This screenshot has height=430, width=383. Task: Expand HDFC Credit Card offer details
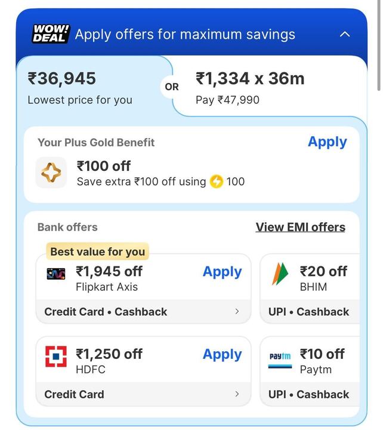236,394
